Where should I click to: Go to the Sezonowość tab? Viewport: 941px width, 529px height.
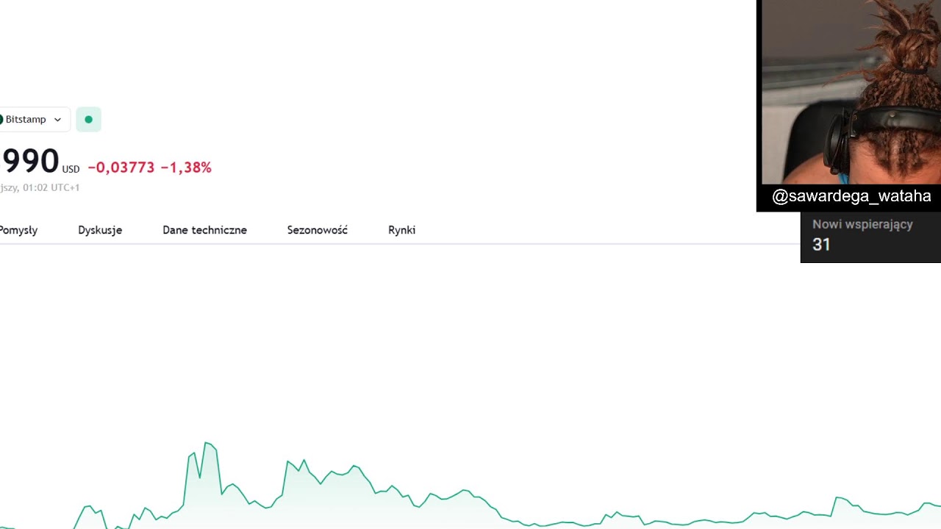coord(317,230)
